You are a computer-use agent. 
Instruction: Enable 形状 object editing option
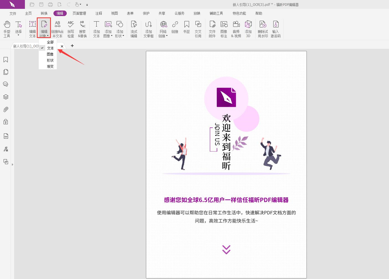[x=50, y=60]
